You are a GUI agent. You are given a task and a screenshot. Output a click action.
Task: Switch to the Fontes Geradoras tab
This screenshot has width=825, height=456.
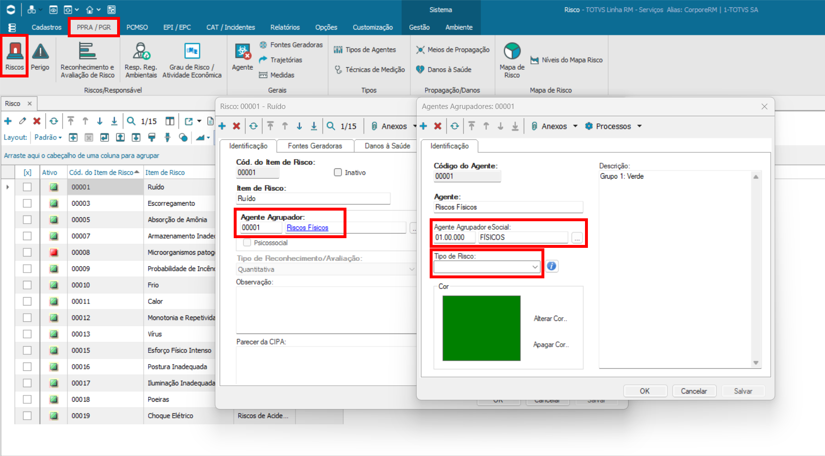[315, 146]
